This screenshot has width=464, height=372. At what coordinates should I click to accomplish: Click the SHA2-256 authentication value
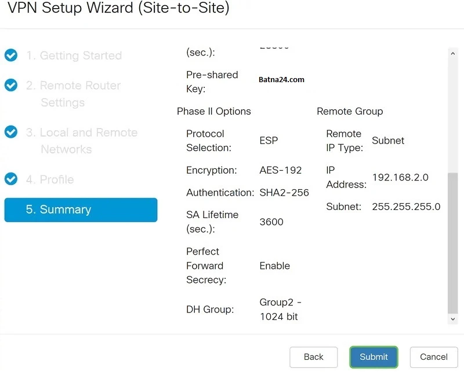[x=284, y=193]
